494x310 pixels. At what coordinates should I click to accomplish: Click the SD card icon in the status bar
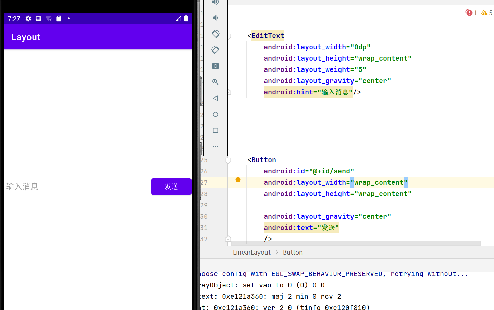(59, 18)
